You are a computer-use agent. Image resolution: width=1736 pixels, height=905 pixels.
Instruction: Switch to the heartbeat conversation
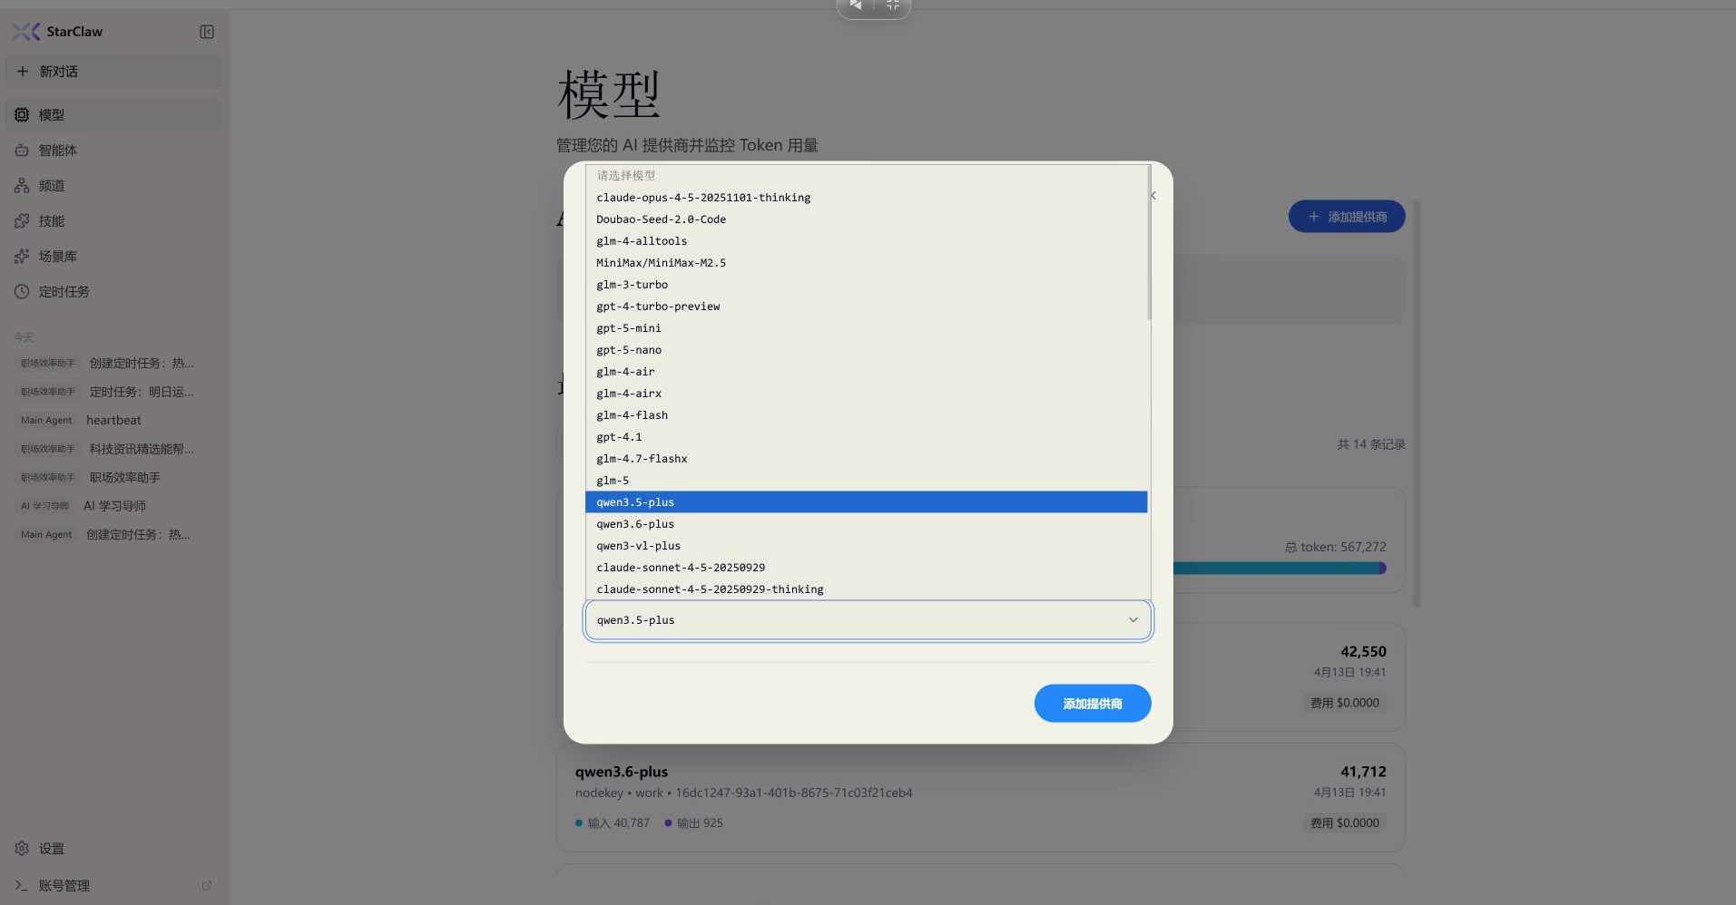point(113,420)
